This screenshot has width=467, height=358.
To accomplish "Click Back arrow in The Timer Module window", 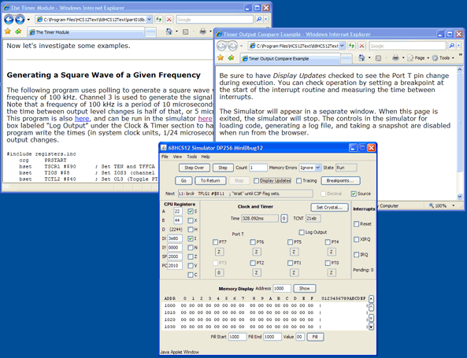I will [9, 20].
